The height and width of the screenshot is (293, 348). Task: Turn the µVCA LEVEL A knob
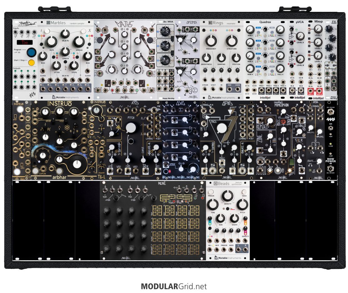[300, 36]
